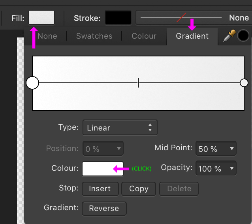252x224 pixels.
Task: Switch to the None tab
Action: pos(47,36)
